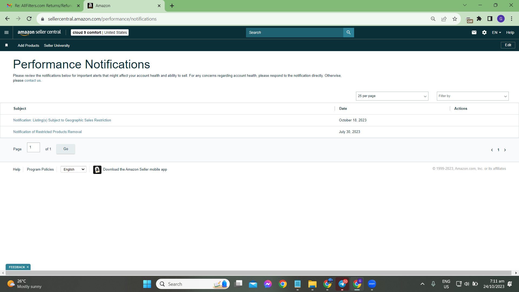Open the Messenger app from the taskbar
The height and width of the screenshot is (292, 519).
[x=268, y=284]
